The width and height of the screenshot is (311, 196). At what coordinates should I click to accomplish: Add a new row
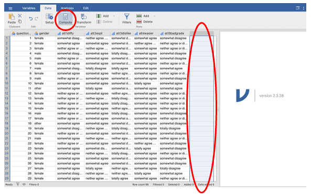click(x=143, y=16)
